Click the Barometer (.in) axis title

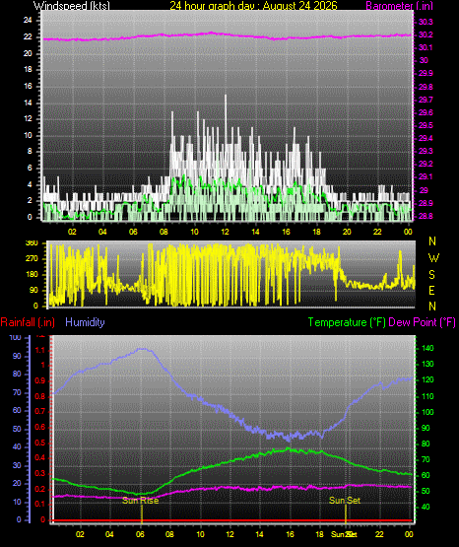coord(399,5)
